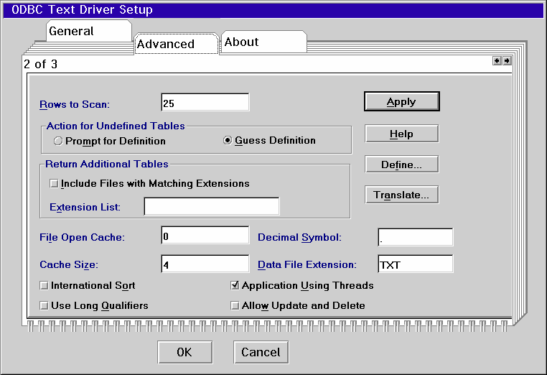547x375 pixels.
Task: Click the ODBC Text Driver Setup title bar
Action: 273,10
